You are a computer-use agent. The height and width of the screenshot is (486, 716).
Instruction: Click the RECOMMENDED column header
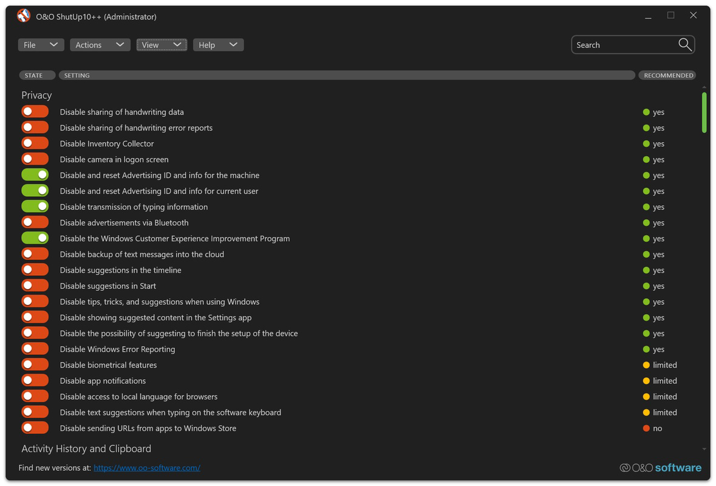pyautogui.click(x=667, y=75)
